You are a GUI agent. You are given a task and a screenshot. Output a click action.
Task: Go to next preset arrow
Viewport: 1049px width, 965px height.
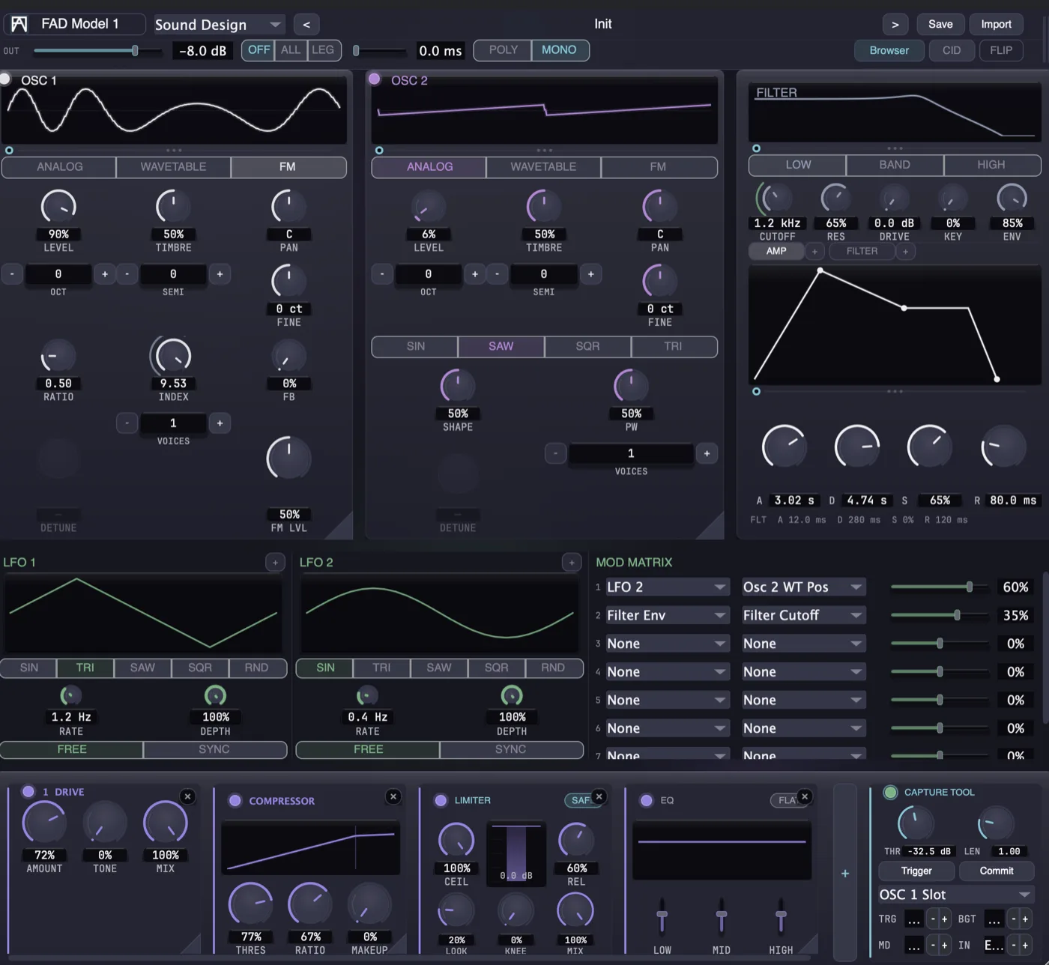[895, 25]
